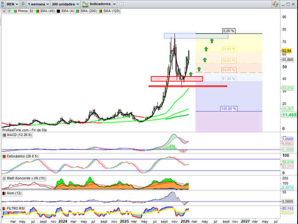Expand the arrow next to Indicadores
Screen dimensions: 298x224
pos(114,4)
